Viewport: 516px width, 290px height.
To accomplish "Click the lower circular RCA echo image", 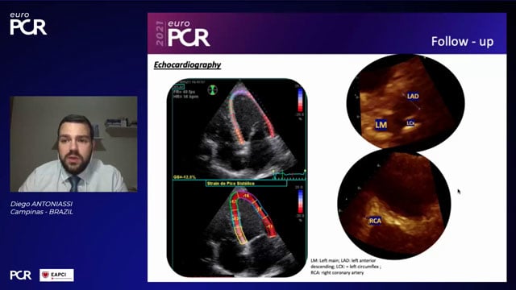I will 394,204.
